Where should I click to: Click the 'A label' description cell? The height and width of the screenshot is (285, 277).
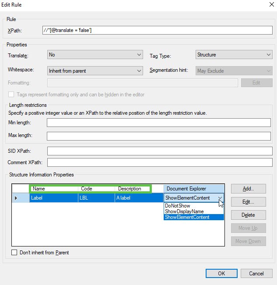pos(139,198)
